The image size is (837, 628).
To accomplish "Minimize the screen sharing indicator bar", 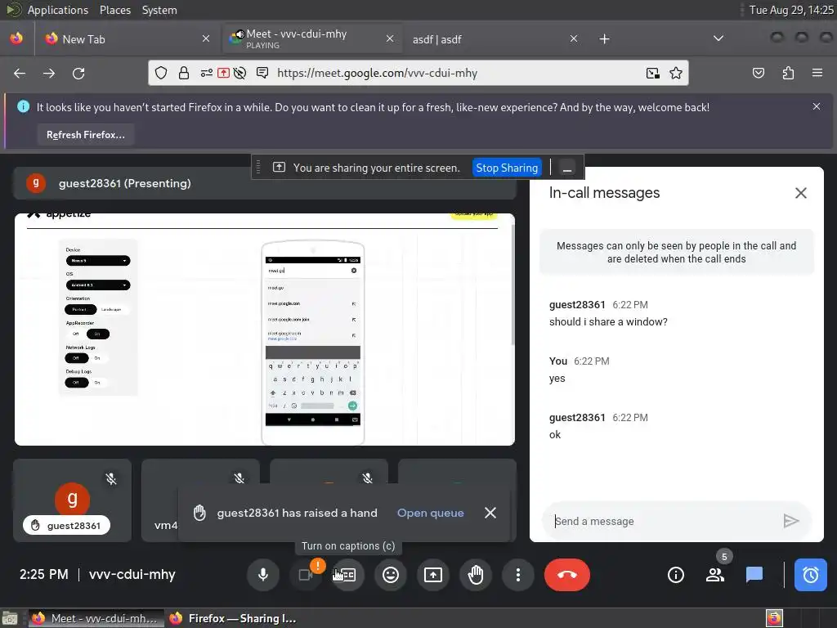I will (567, 168).
